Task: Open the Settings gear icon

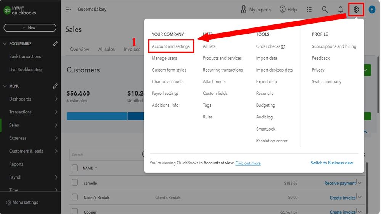Action: coord(356,10)
